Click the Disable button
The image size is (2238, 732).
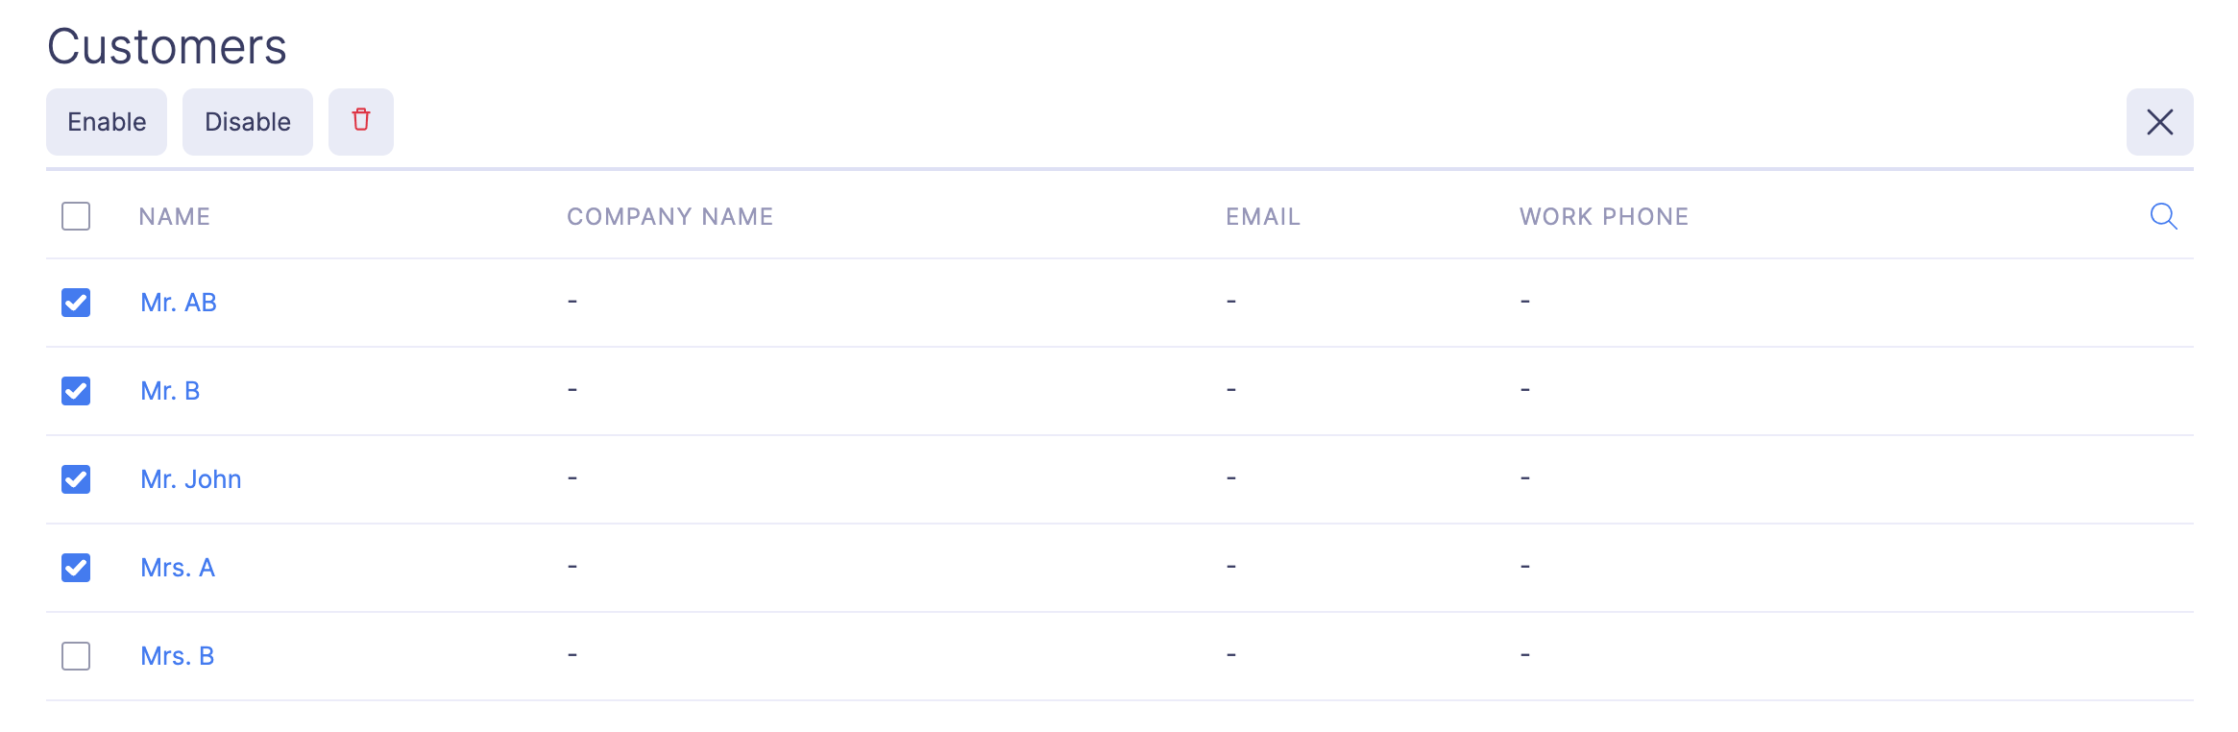247,121
